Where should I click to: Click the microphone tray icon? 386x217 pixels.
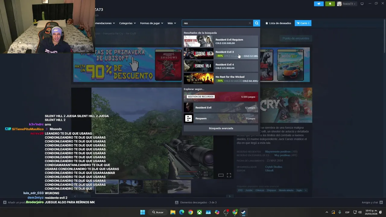pyautogui.click(x=340, y=212)
